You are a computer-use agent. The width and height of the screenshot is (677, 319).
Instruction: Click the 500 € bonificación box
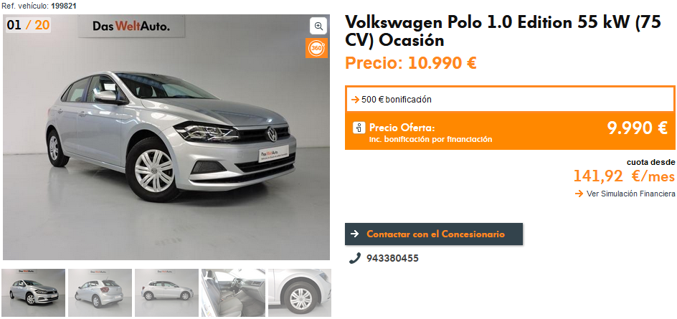[511, 100]
